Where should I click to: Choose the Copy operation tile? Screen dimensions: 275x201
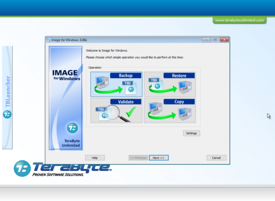coord(170,110)
